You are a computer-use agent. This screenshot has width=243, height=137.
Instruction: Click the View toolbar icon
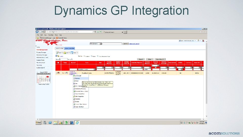[x=72, y=53]
